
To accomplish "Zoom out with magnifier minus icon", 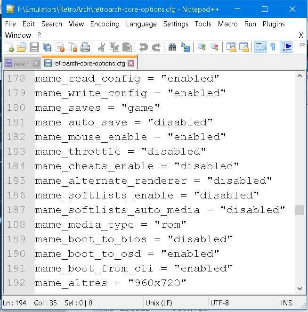I will (214, 47).
